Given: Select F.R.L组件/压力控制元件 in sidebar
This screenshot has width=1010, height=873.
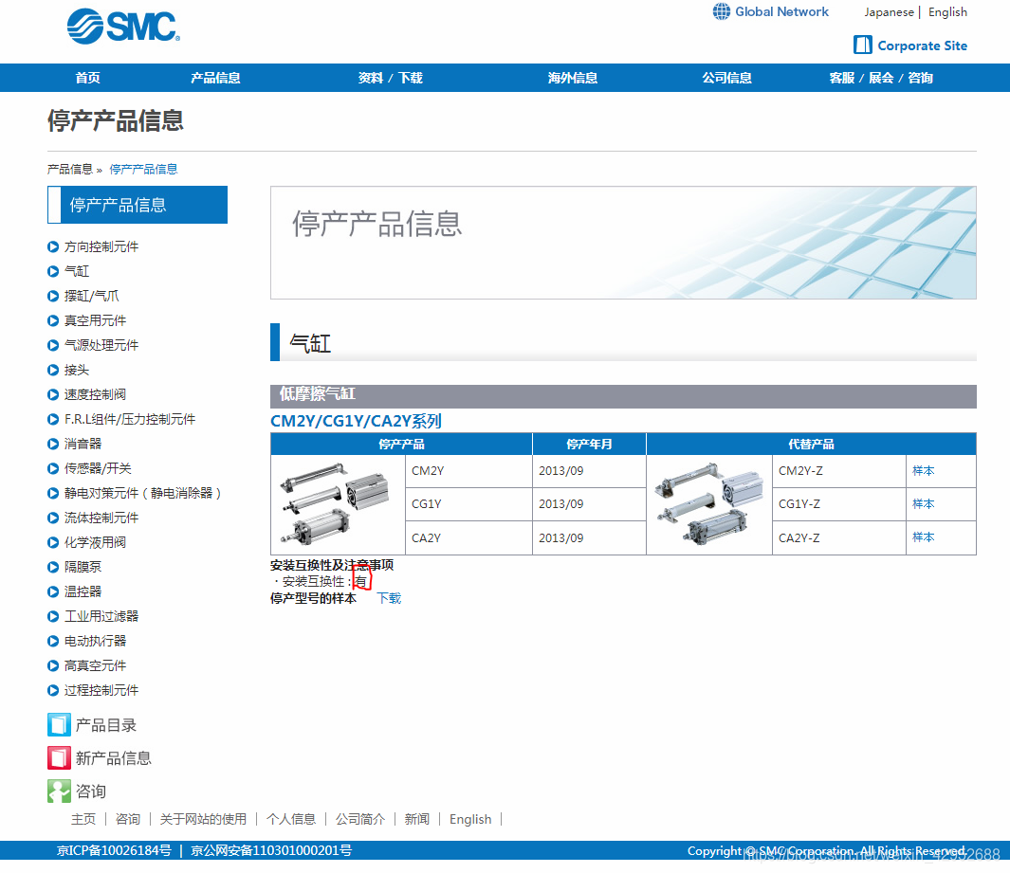Looking at the screenshot, I should tap(130, 419).
